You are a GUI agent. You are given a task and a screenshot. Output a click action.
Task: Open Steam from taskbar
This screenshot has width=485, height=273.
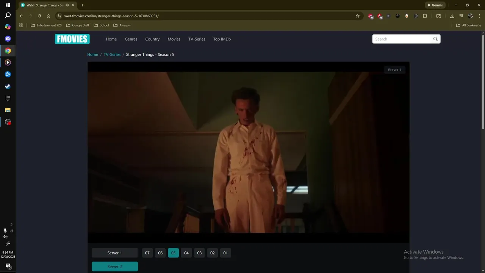(x=8, y=86)
